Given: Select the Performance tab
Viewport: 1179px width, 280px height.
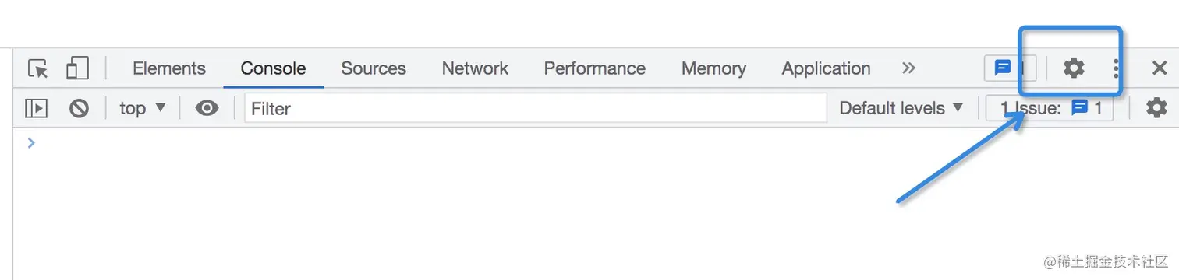Looking at the screenshot, I should click(594, 68).
